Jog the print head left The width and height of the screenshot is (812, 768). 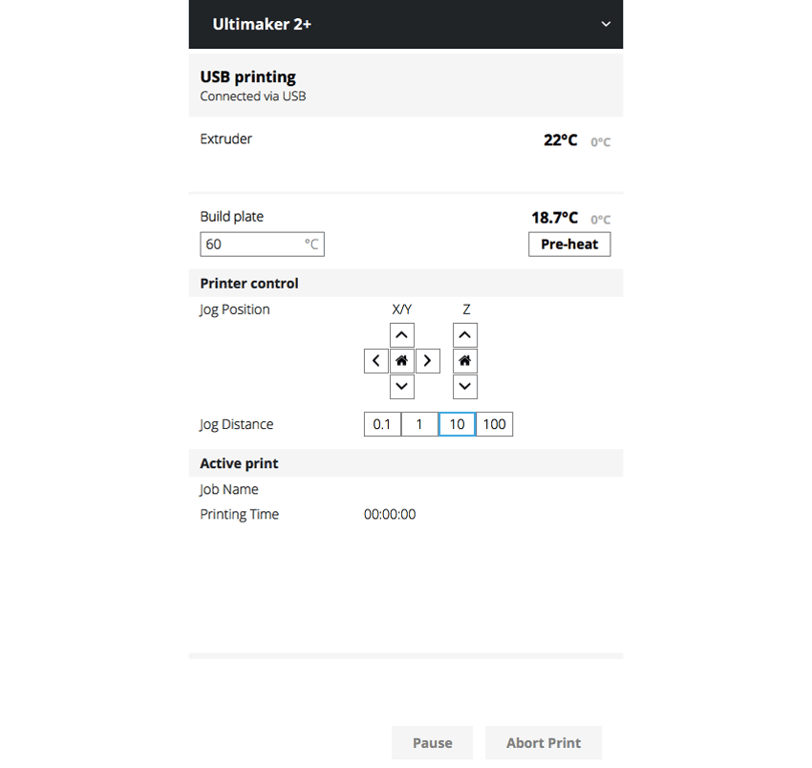pyautogui.click(x=376, y=361)
